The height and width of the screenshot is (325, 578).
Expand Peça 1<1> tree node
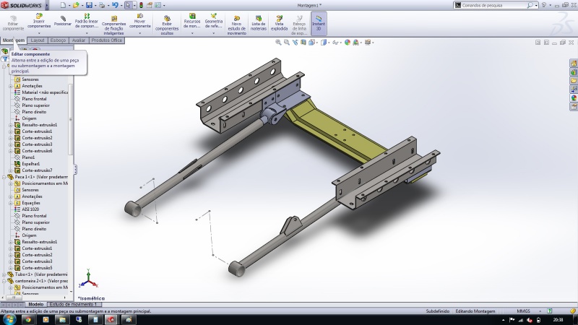(4, 177)
